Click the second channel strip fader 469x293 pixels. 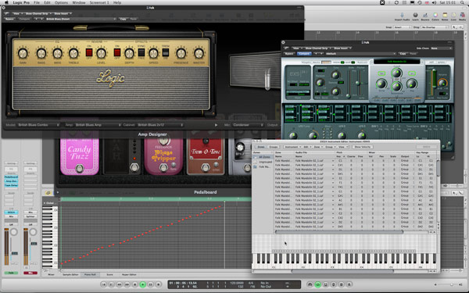[x=33, y=244]
